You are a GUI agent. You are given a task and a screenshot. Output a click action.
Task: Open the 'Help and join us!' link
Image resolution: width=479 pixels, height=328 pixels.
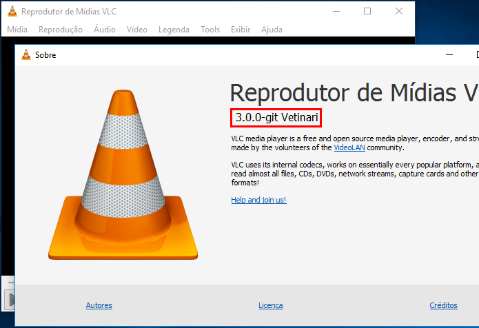pos(258,200)
